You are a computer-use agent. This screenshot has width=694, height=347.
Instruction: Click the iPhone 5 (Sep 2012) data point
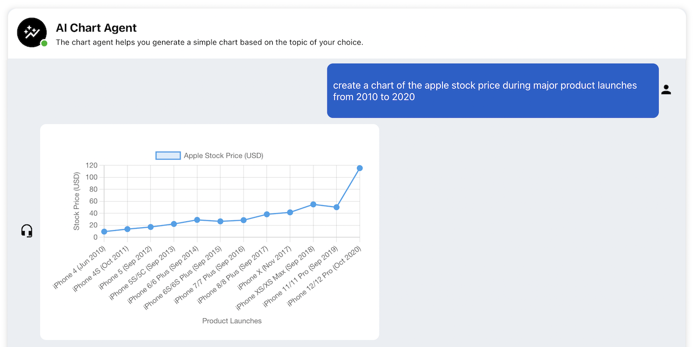[x=151, y=227]
